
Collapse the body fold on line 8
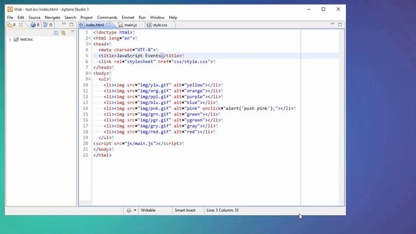pos(90,73)
